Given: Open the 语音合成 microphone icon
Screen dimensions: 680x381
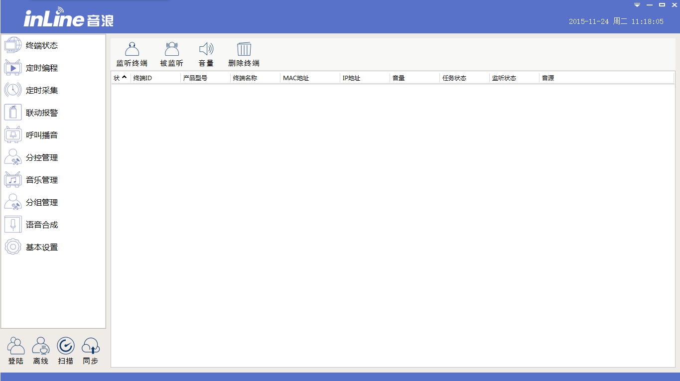Looking at the screenshot, I should (x=13, y=225).
